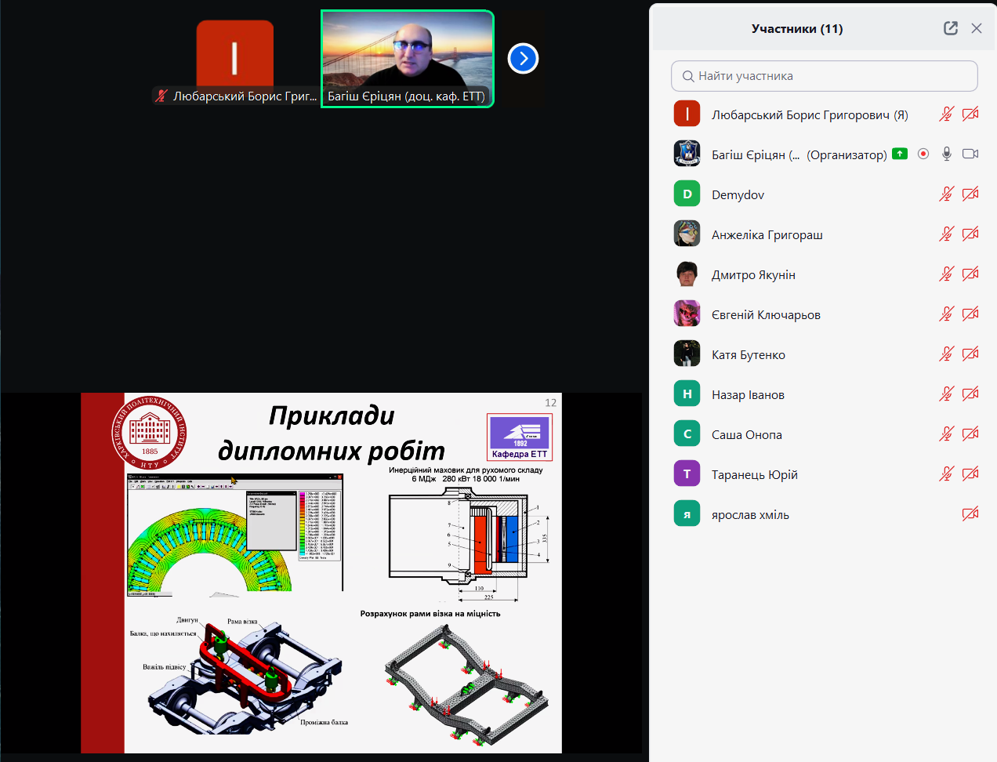997x762 pixels.
Task: Click muted microphone icon for Demydov
Action: pos(947,194)
